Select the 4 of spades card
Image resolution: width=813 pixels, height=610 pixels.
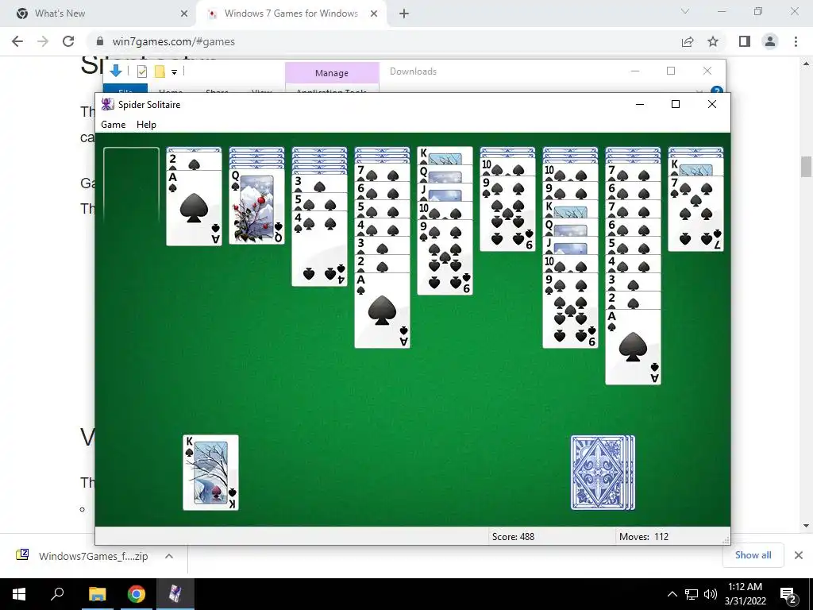click(319, 249)
